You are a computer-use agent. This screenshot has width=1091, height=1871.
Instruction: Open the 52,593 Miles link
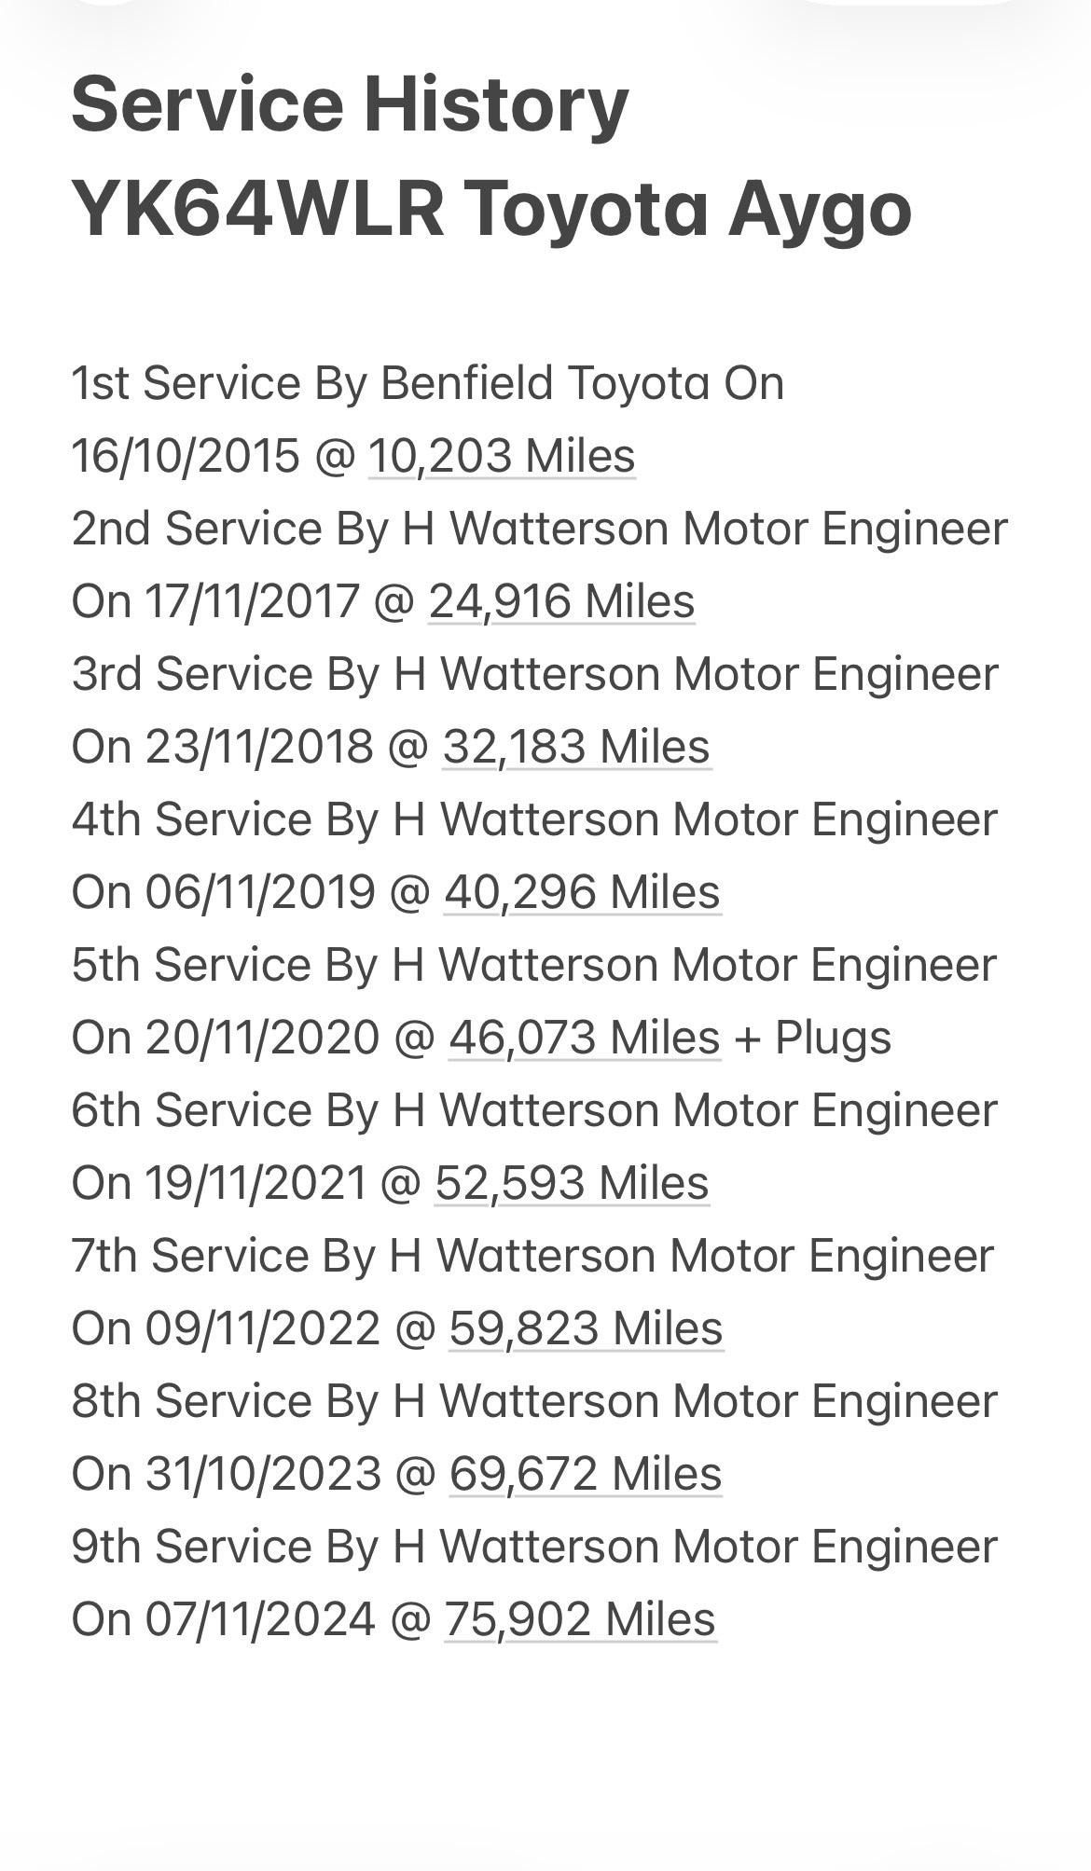click(x=572, y=1183)
